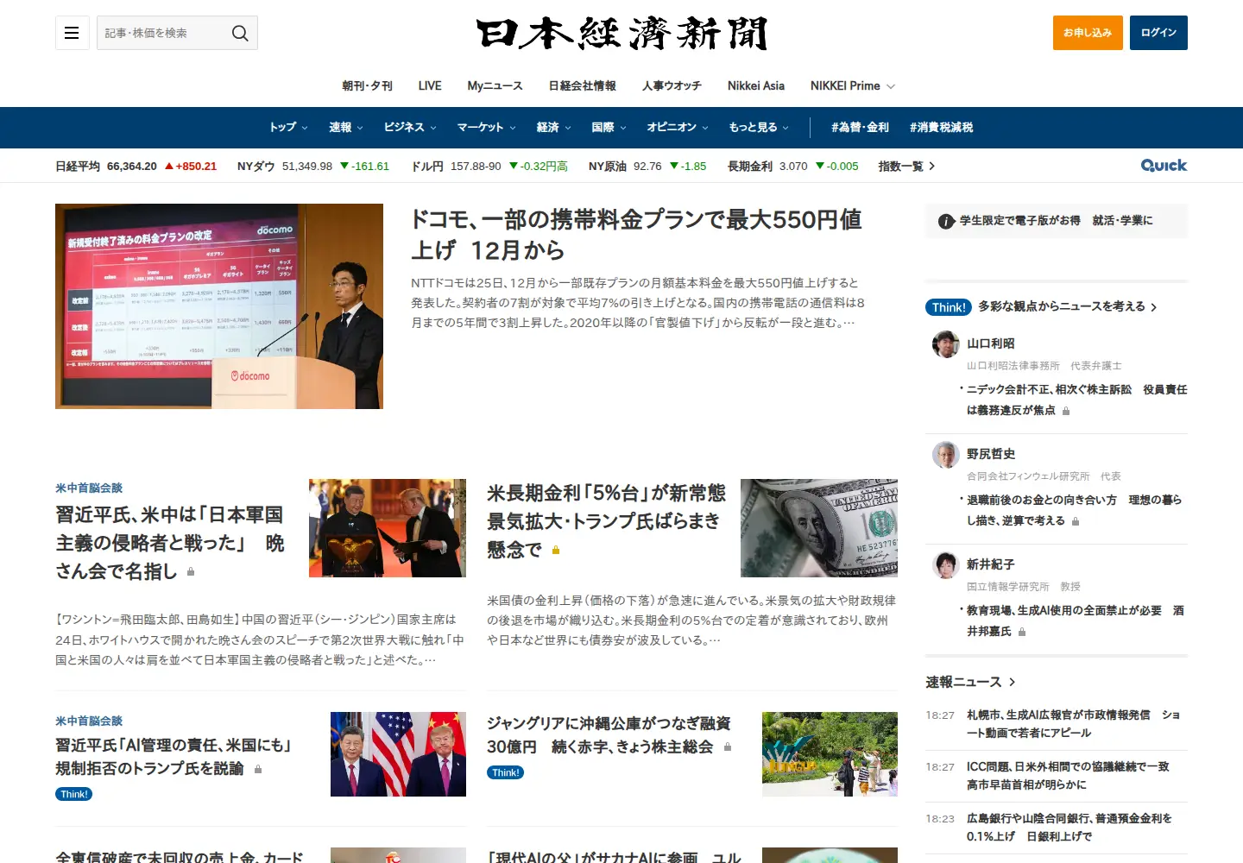
Task: Open 札幌市、生成AI広報官 news item
Action: (x=1074, y=724)
